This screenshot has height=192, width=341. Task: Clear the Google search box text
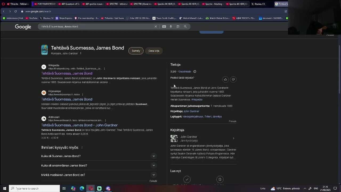(156, 27)
